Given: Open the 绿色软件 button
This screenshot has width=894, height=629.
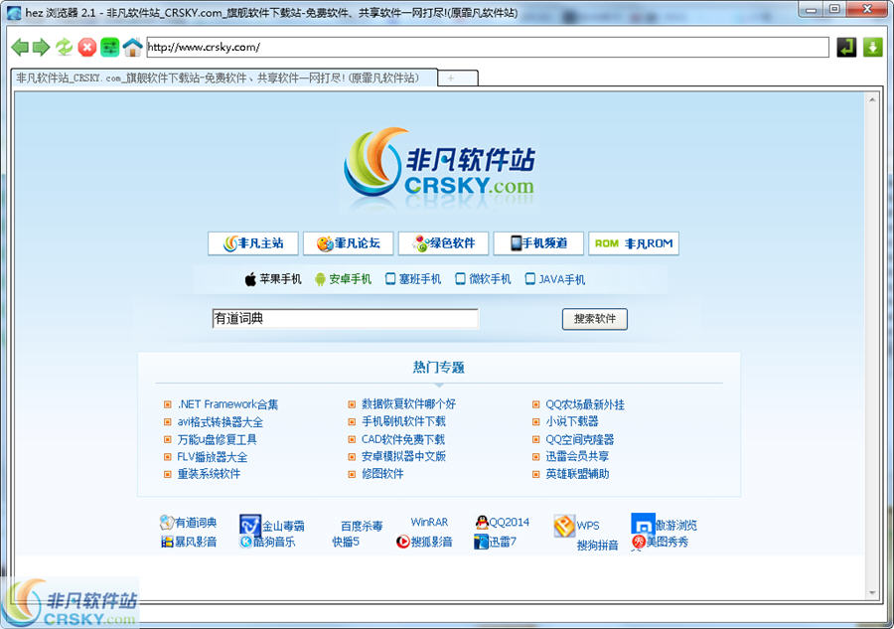Looking at the screenshot, I should pyautogui.click(x=444, y=243).
